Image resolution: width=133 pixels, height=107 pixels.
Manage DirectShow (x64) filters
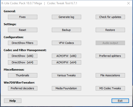point(23,62)
